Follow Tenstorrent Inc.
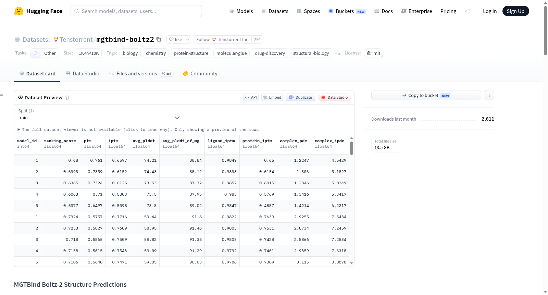The height and width of the screenshot is (295, 548). pos(223,39)
